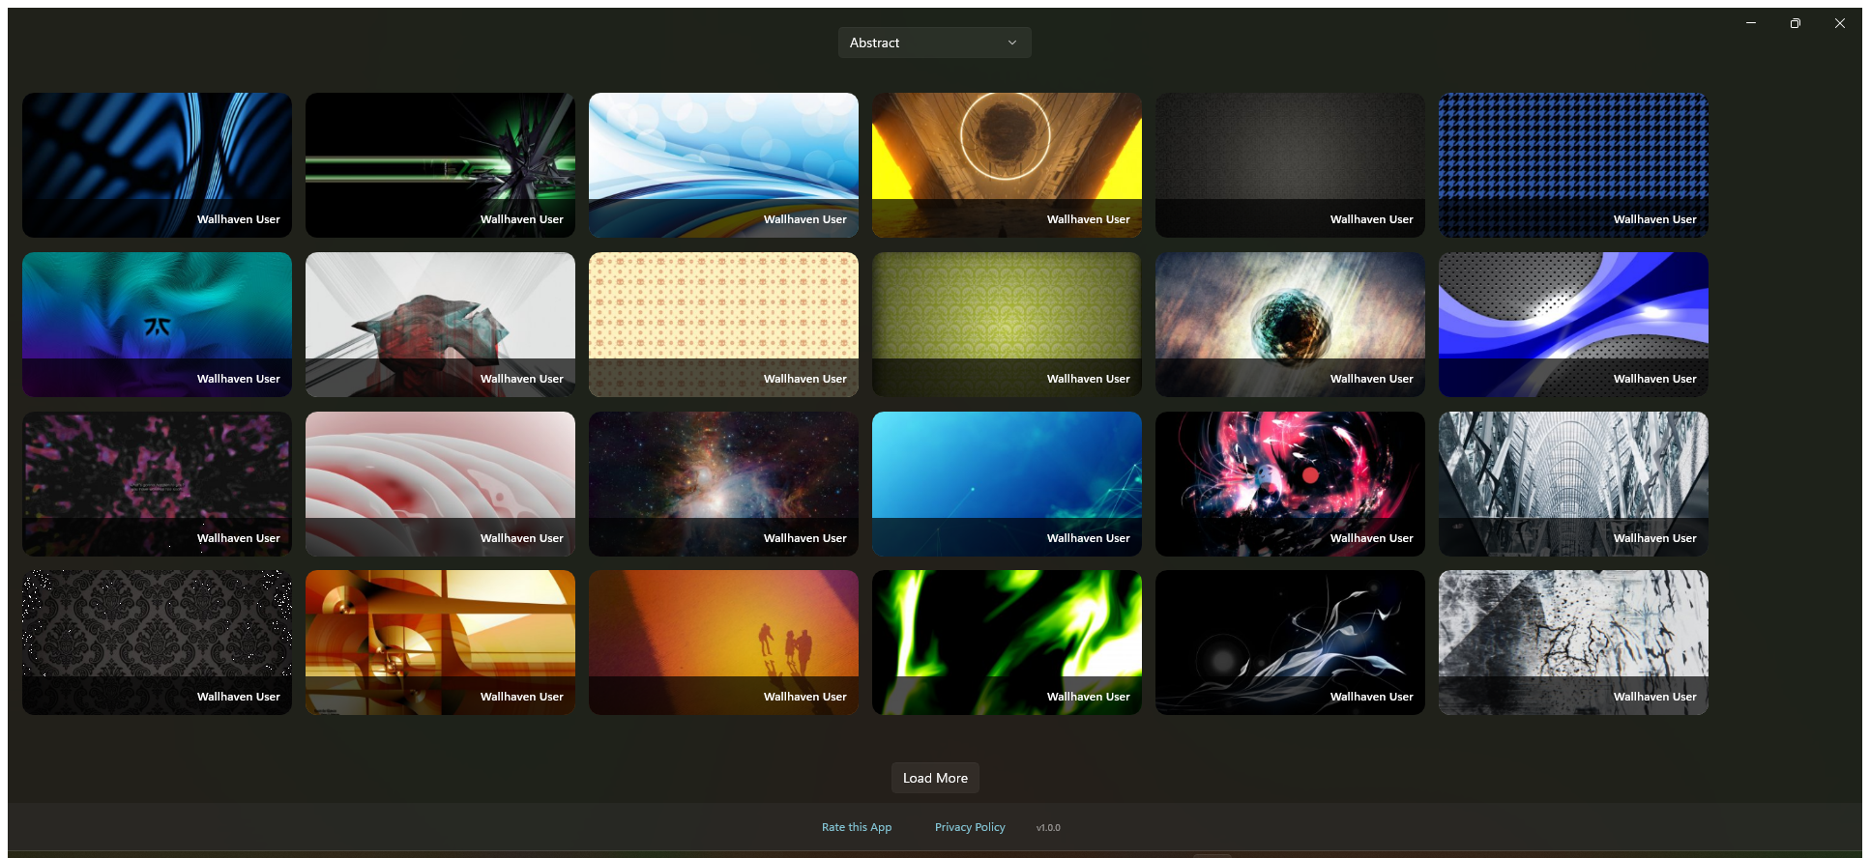Choose the cream pumpkin pattern wallpaper
Image resolution: width=1870 pixels, height=858 pixels.
[x=723, y=325]
